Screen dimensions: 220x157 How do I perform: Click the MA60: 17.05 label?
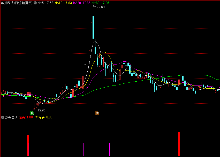click(100, 3)
